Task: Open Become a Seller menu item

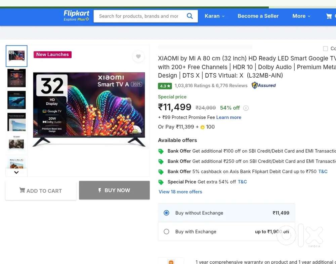Action: pos(258,16)
